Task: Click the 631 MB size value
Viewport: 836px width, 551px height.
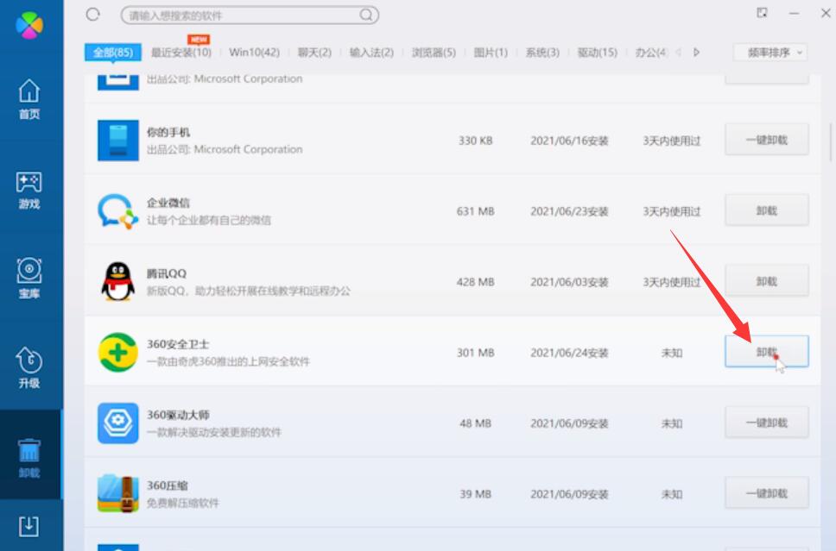Action: [476, 211]
